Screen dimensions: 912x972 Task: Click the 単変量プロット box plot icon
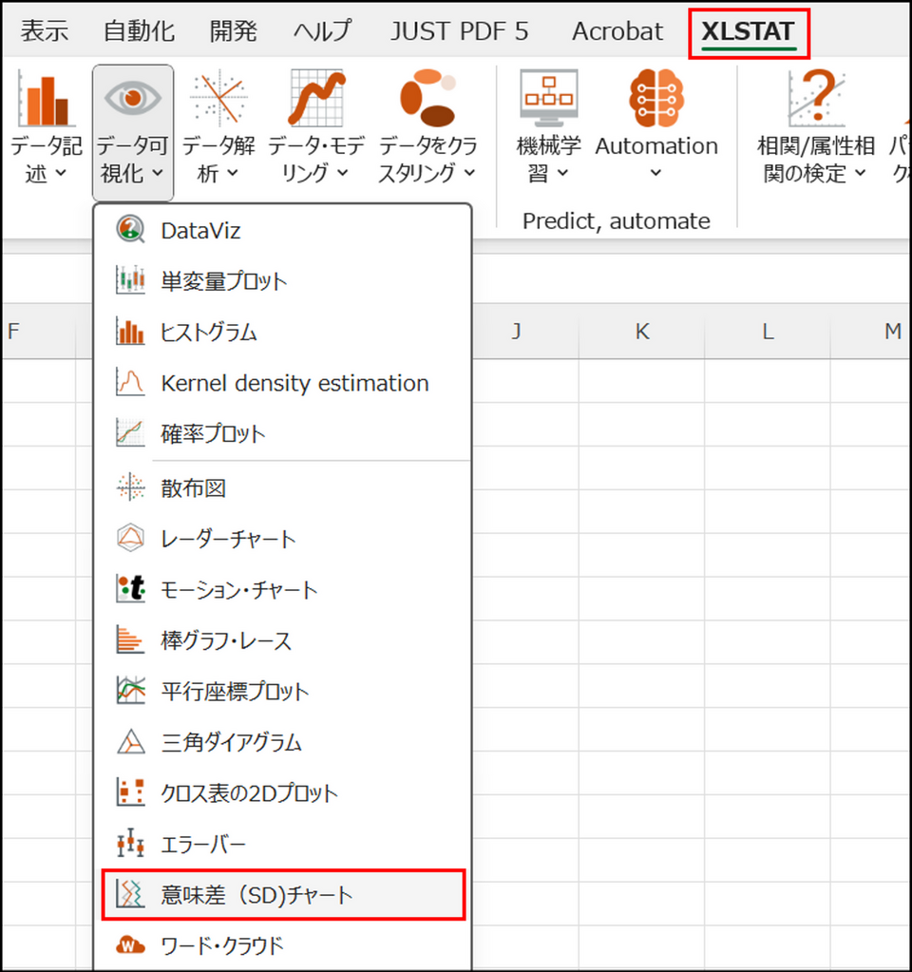point(130,280)
